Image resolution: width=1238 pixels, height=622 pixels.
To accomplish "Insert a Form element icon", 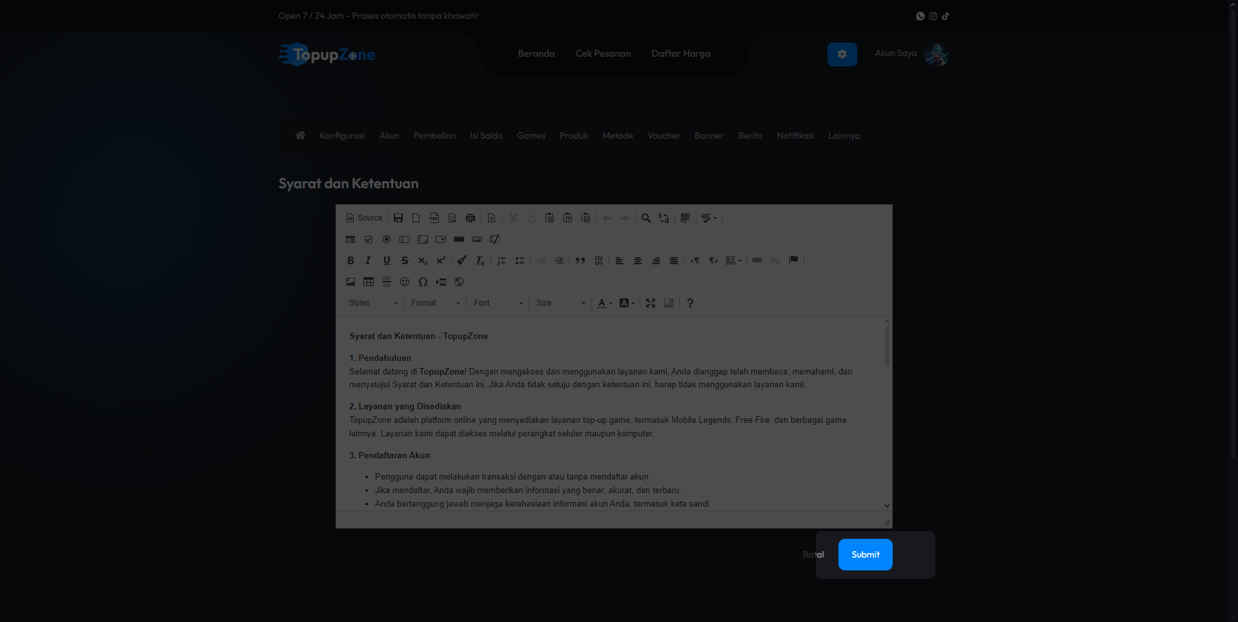I will (350, 239).
